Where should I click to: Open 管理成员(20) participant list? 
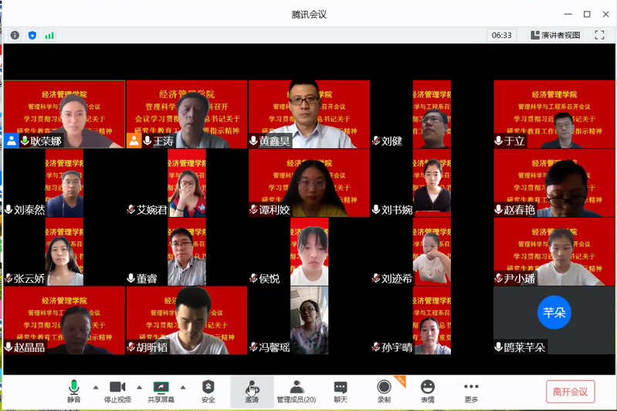297,390
